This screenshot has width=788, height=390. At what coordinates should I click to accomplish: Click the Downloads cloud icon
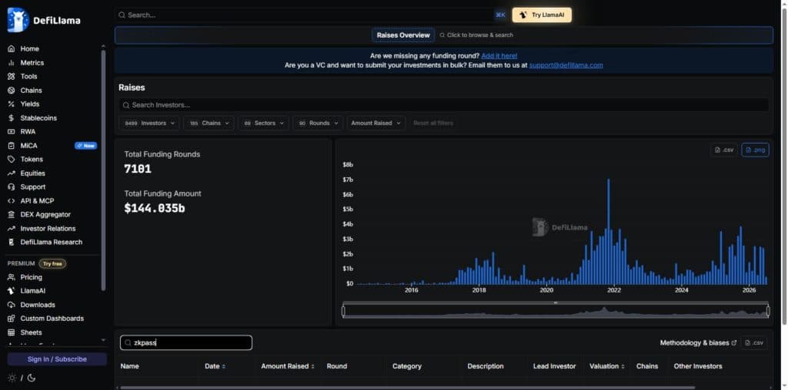click(x=11, y=304)
